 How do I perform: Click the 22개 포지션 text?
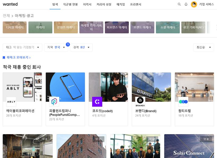click(57, 119)
